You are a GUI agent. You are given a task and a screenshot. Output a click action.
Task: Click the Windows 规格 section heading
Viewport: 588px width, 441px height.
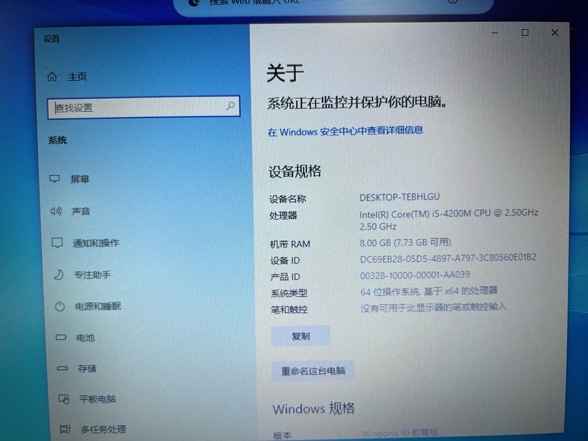(313, 409)
